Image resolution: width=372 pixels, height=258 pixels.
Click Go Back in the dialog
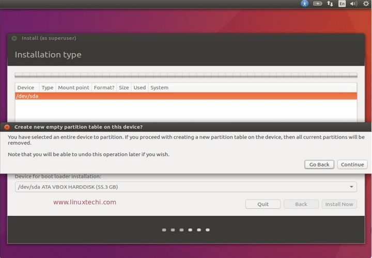click(319, 165)
